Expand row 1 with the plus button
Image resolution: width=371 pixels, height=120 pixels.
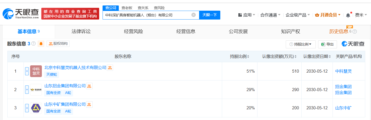pos(27,71)
